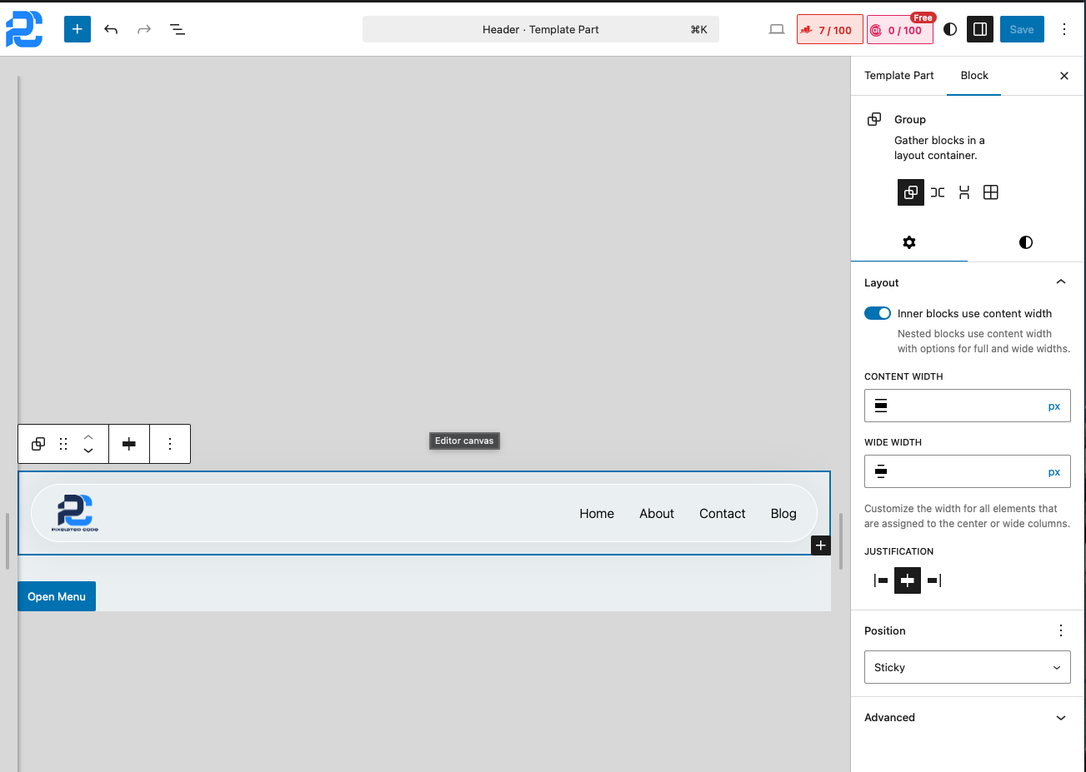Select the About navigation link

pos(657,514)
